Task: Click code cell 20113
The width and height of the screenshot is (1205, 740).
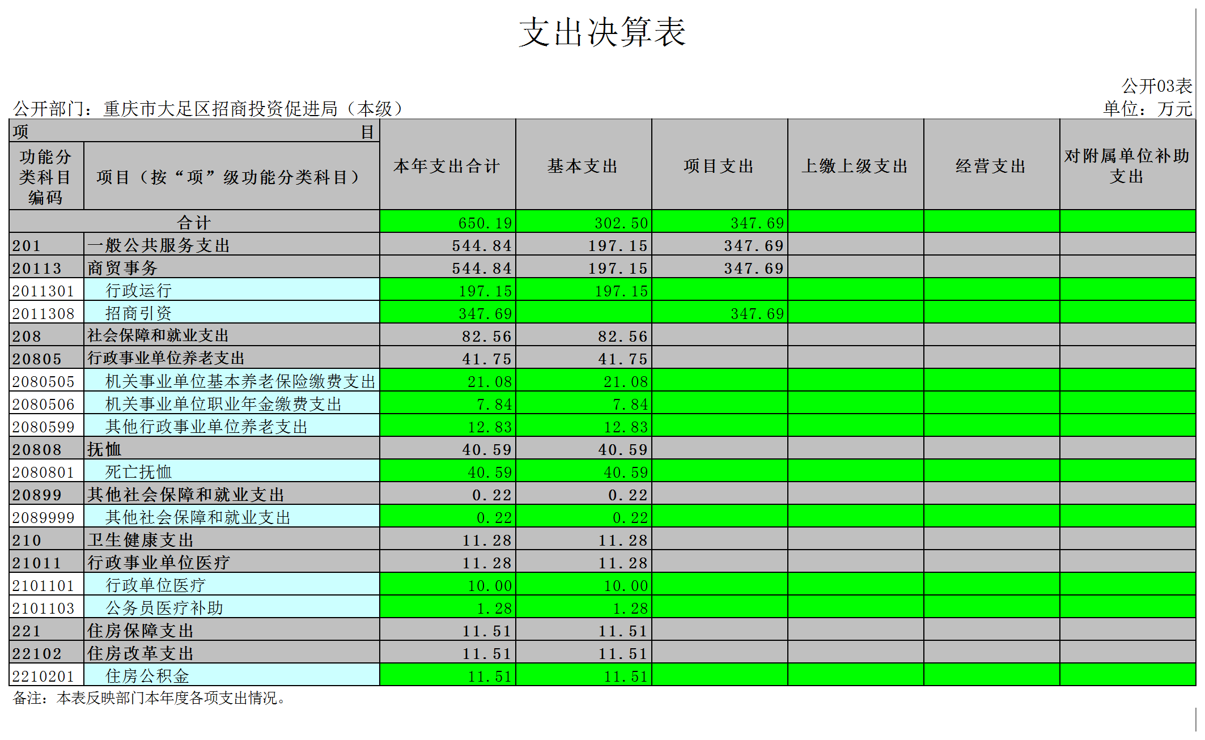Action: click(x=46, y=267)
